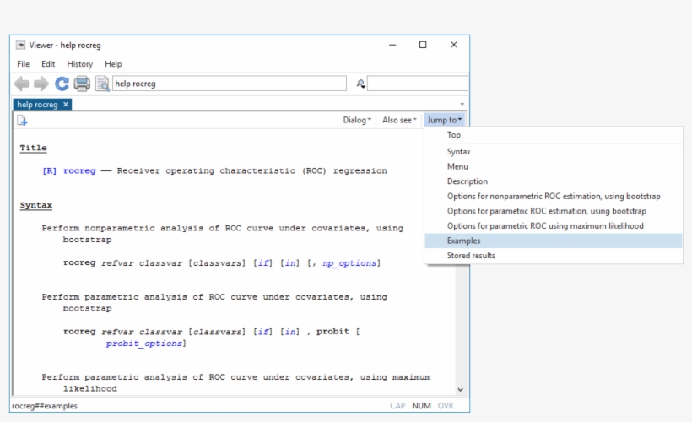Image resolution: width=692 pixels, height=422 pixels.
Task: Open the History menu
Action: click(x=80, y=64)
